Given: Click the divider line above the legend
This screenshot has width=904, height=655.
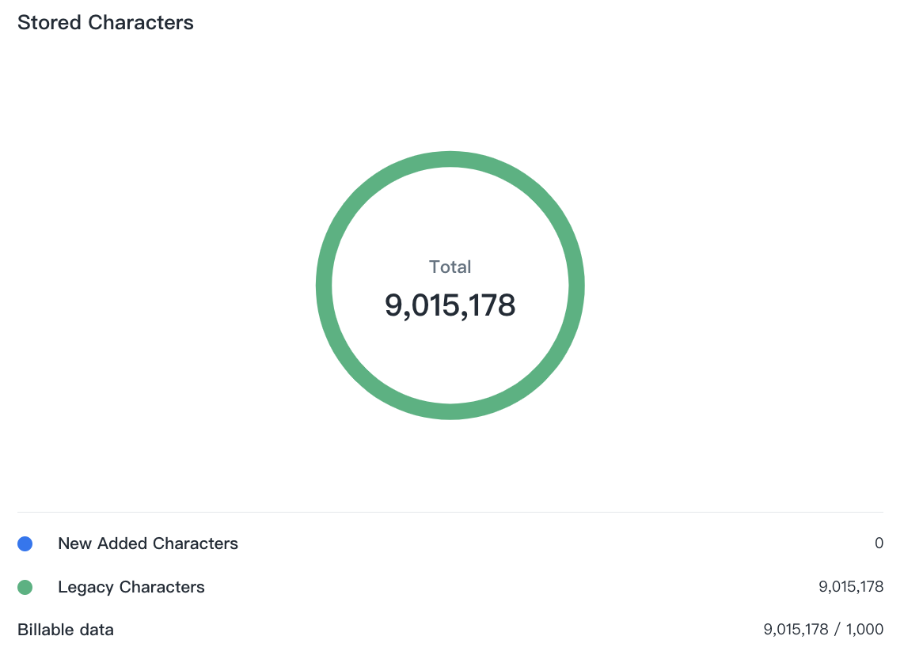Looking at the screenshot, I should click(x=450, y=513).
